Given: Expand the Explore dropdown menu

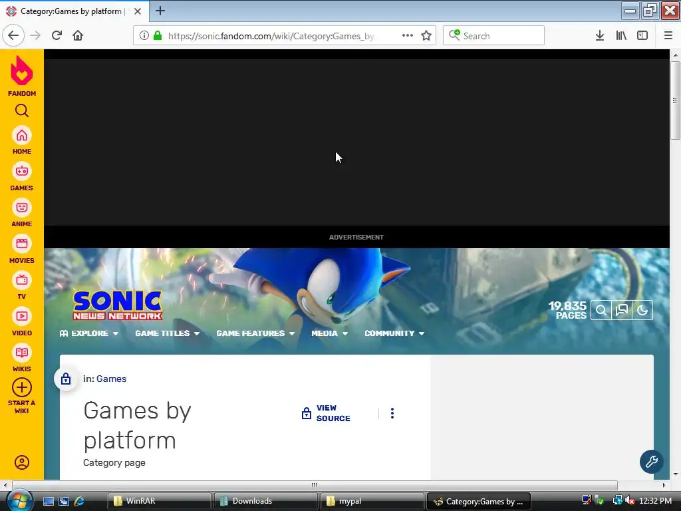Looking at the screenshot, I should [x=89, y=333].
